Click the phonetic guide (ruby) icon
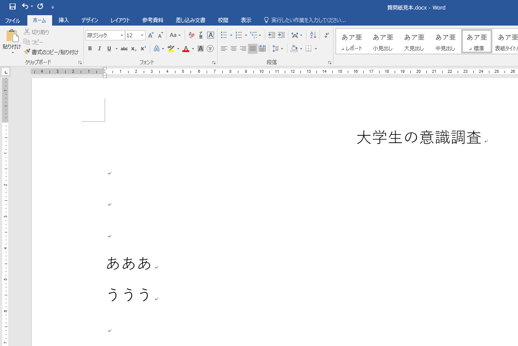 201,35
